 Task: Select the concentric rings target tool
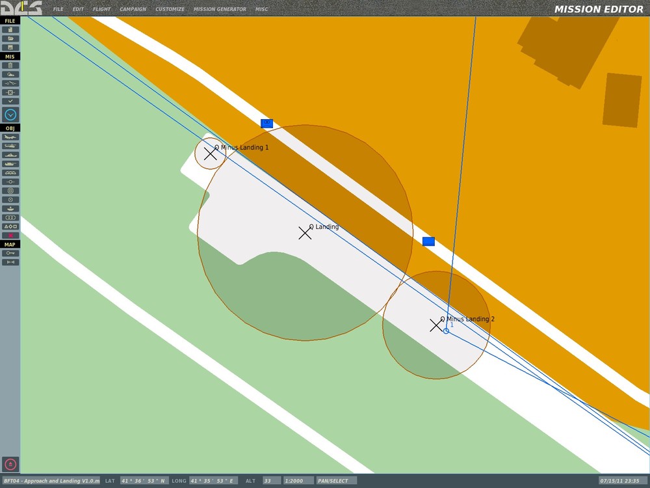tap(10, 191)
